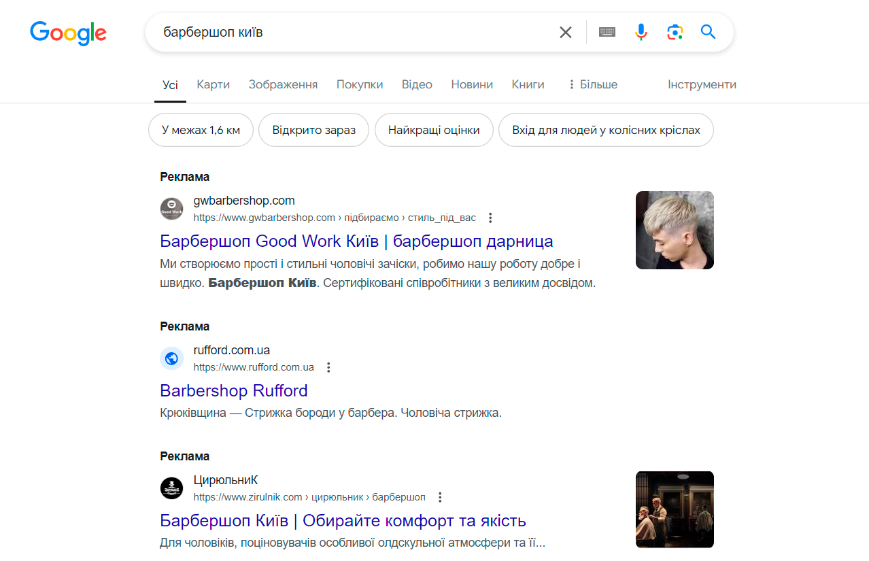
Task: Apply the У межах 1,6 км filter
Action: 201,130
